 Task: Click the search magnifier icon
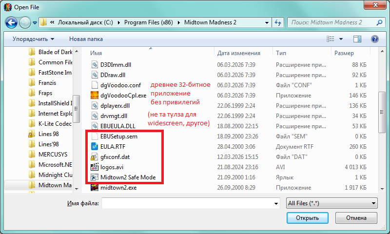pyautogui.click(x=379, y=22)
